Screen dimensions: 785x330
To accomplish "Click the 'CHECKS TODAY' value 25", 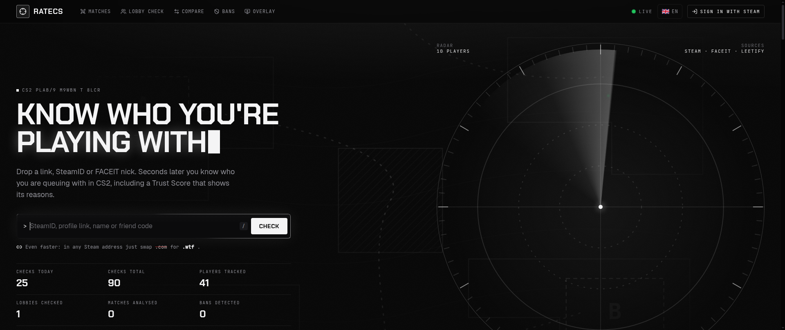I will pyautogui.click(x=22, y=283).
